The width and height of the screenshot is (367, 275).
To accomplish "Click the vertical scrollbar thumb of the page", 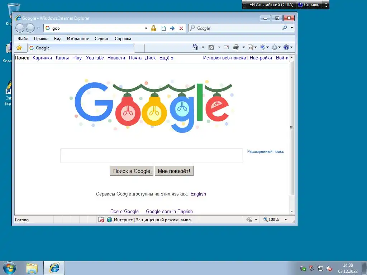I will [292, 128].
